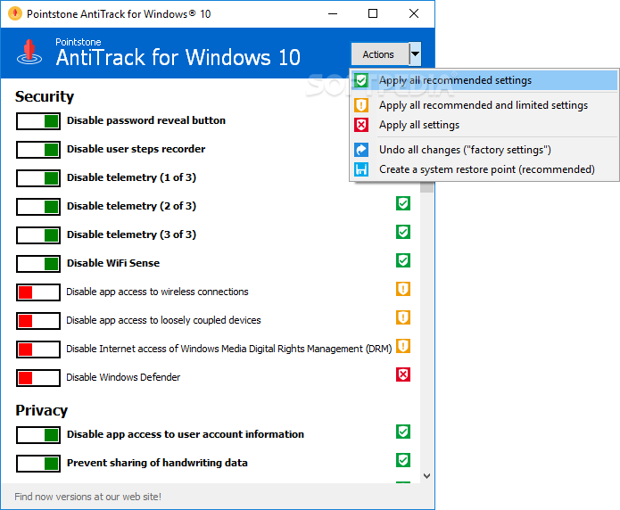Toggle Disable password reveal button switch

(x=38, y=121)
